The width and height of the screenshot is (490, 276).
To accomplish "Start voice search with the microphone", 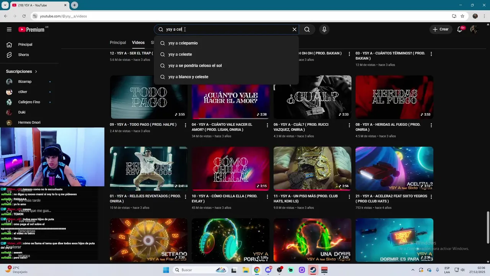I will coord(324,30).
